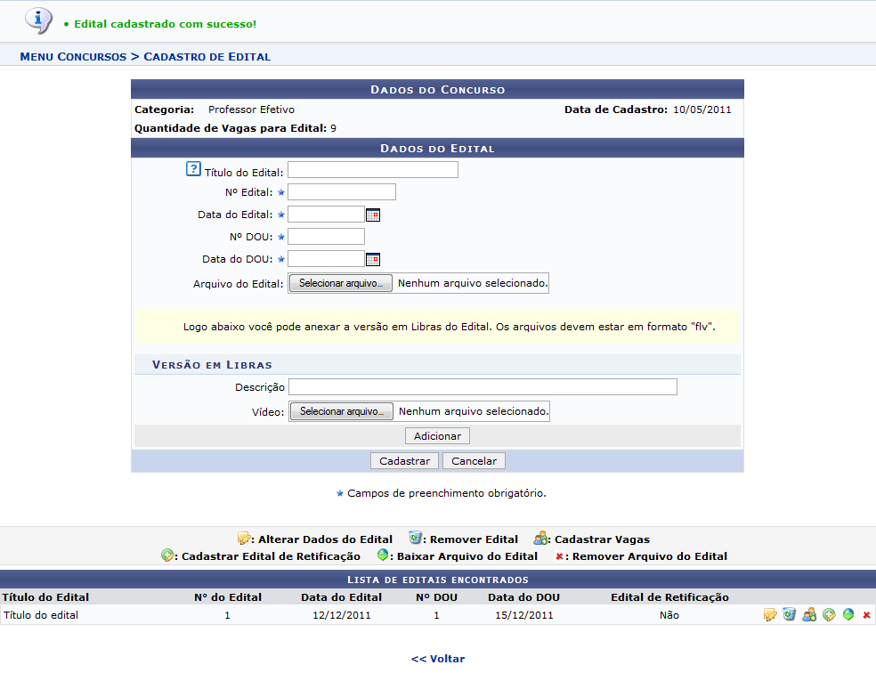This screenshot has width=876, height=673.
Task: Submit the form with the Cadastrar button
Action: (x=404, y=461)
